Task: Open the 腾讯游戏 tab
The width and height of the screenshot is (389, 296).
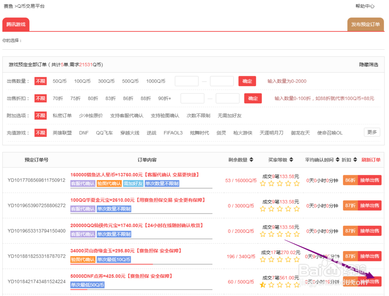Action: (16, 24)
